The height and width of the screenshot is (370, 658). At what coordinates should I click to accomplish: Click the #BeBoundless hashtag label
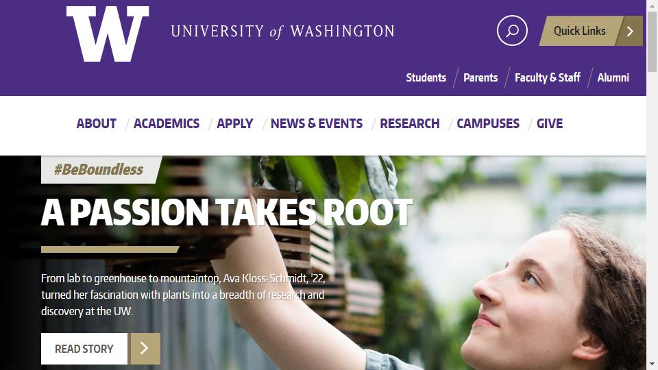pos(99,169)
